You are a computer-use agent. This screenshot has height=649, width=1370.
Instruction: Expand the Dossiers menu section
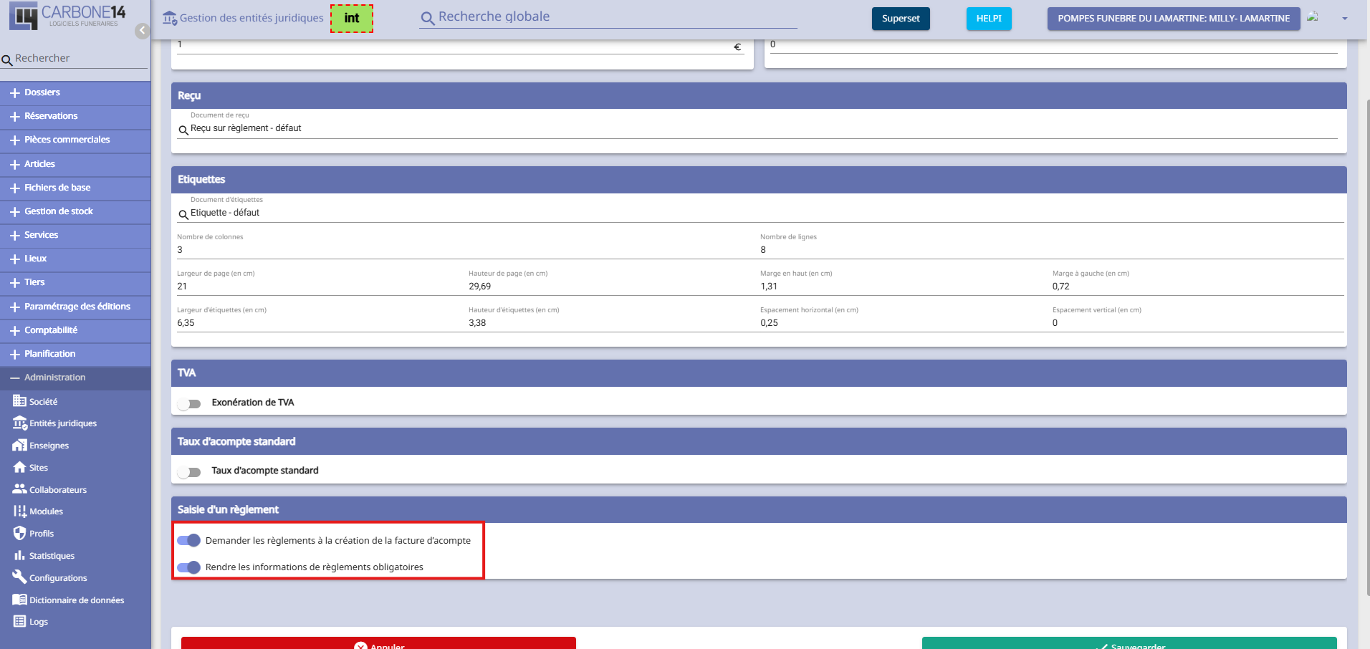(x=42, y=92)
